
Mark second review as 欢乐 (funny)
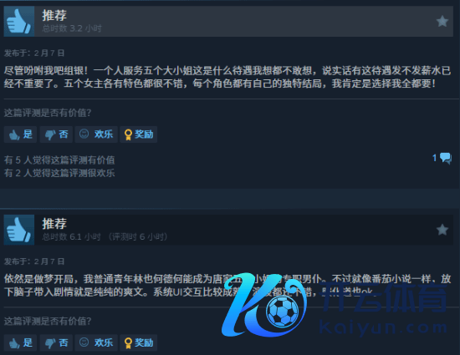96,342
